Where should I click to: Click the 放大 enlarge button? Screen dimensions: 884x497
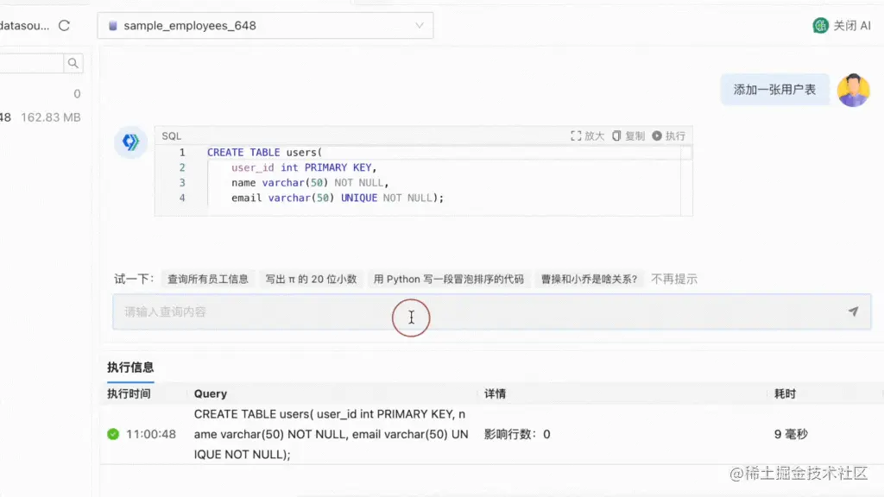587,135
